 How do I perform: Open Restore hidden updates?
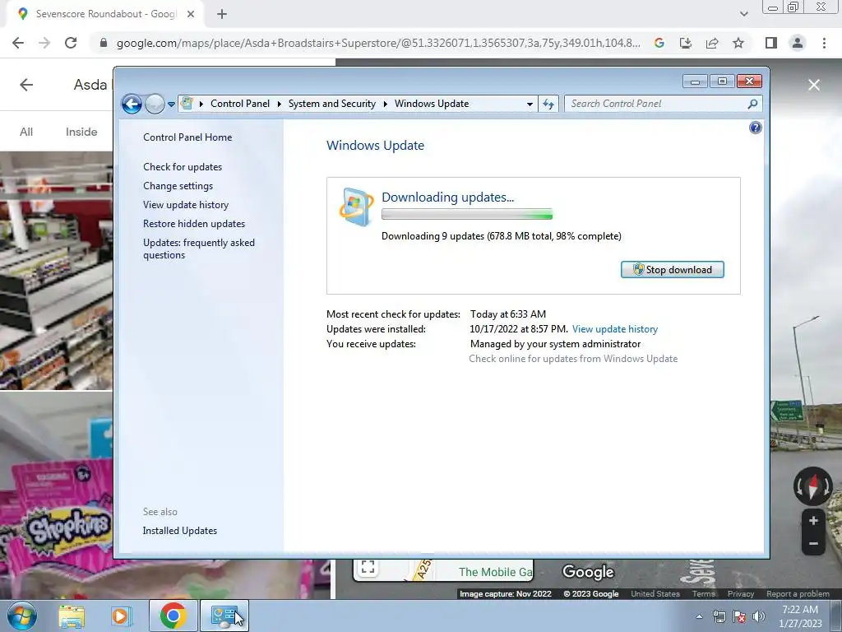pos(194,224)
